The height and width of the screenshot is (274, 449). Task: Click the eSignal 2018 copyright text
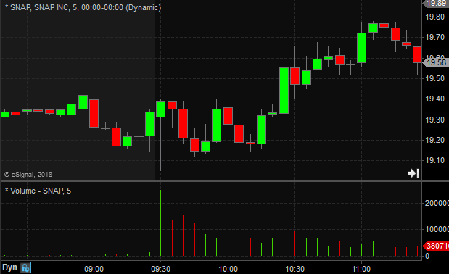tap(28, 175)
